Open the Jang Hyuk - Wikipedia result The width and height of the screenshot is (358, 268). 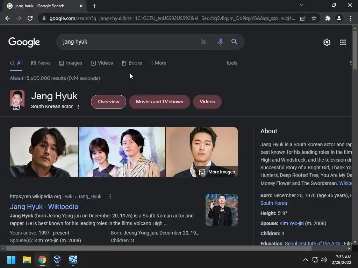click(44, 207)
